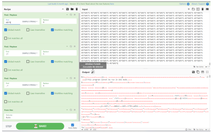The height and width of the screenshot is (133, 213).
Task: Open the Options gear menu
Action: point(188,4)
